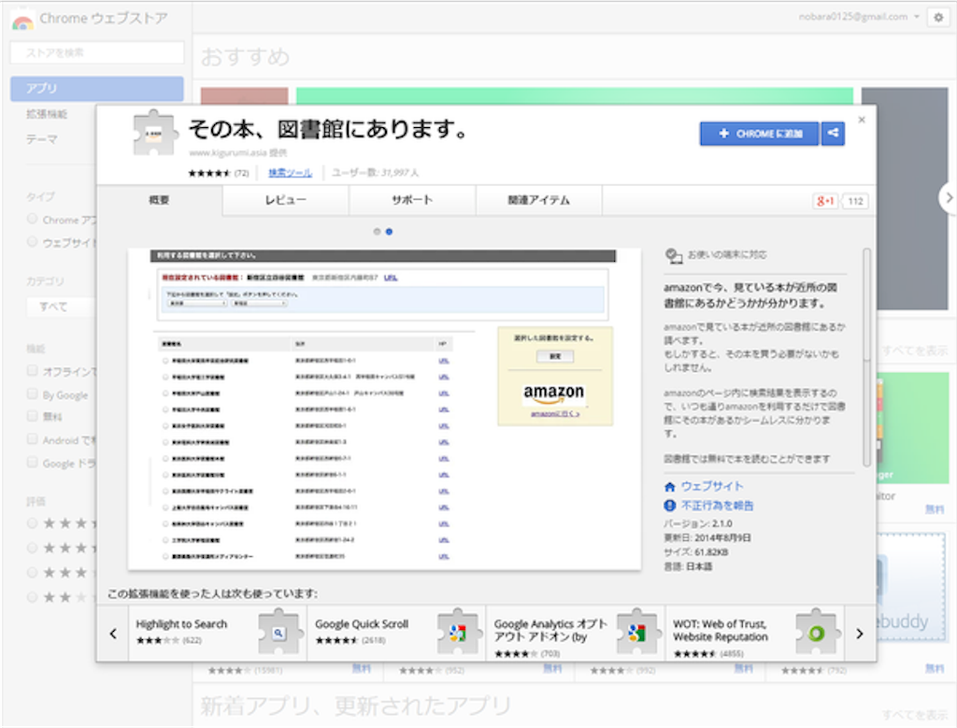
Task: Open the 検索ツール category link
Action: click(x=291, y=173)
